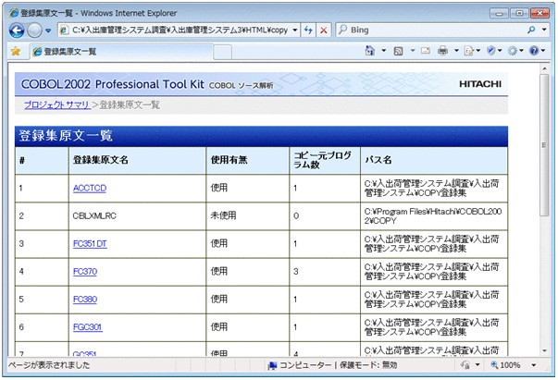Click the Refresh page icon

307,30
